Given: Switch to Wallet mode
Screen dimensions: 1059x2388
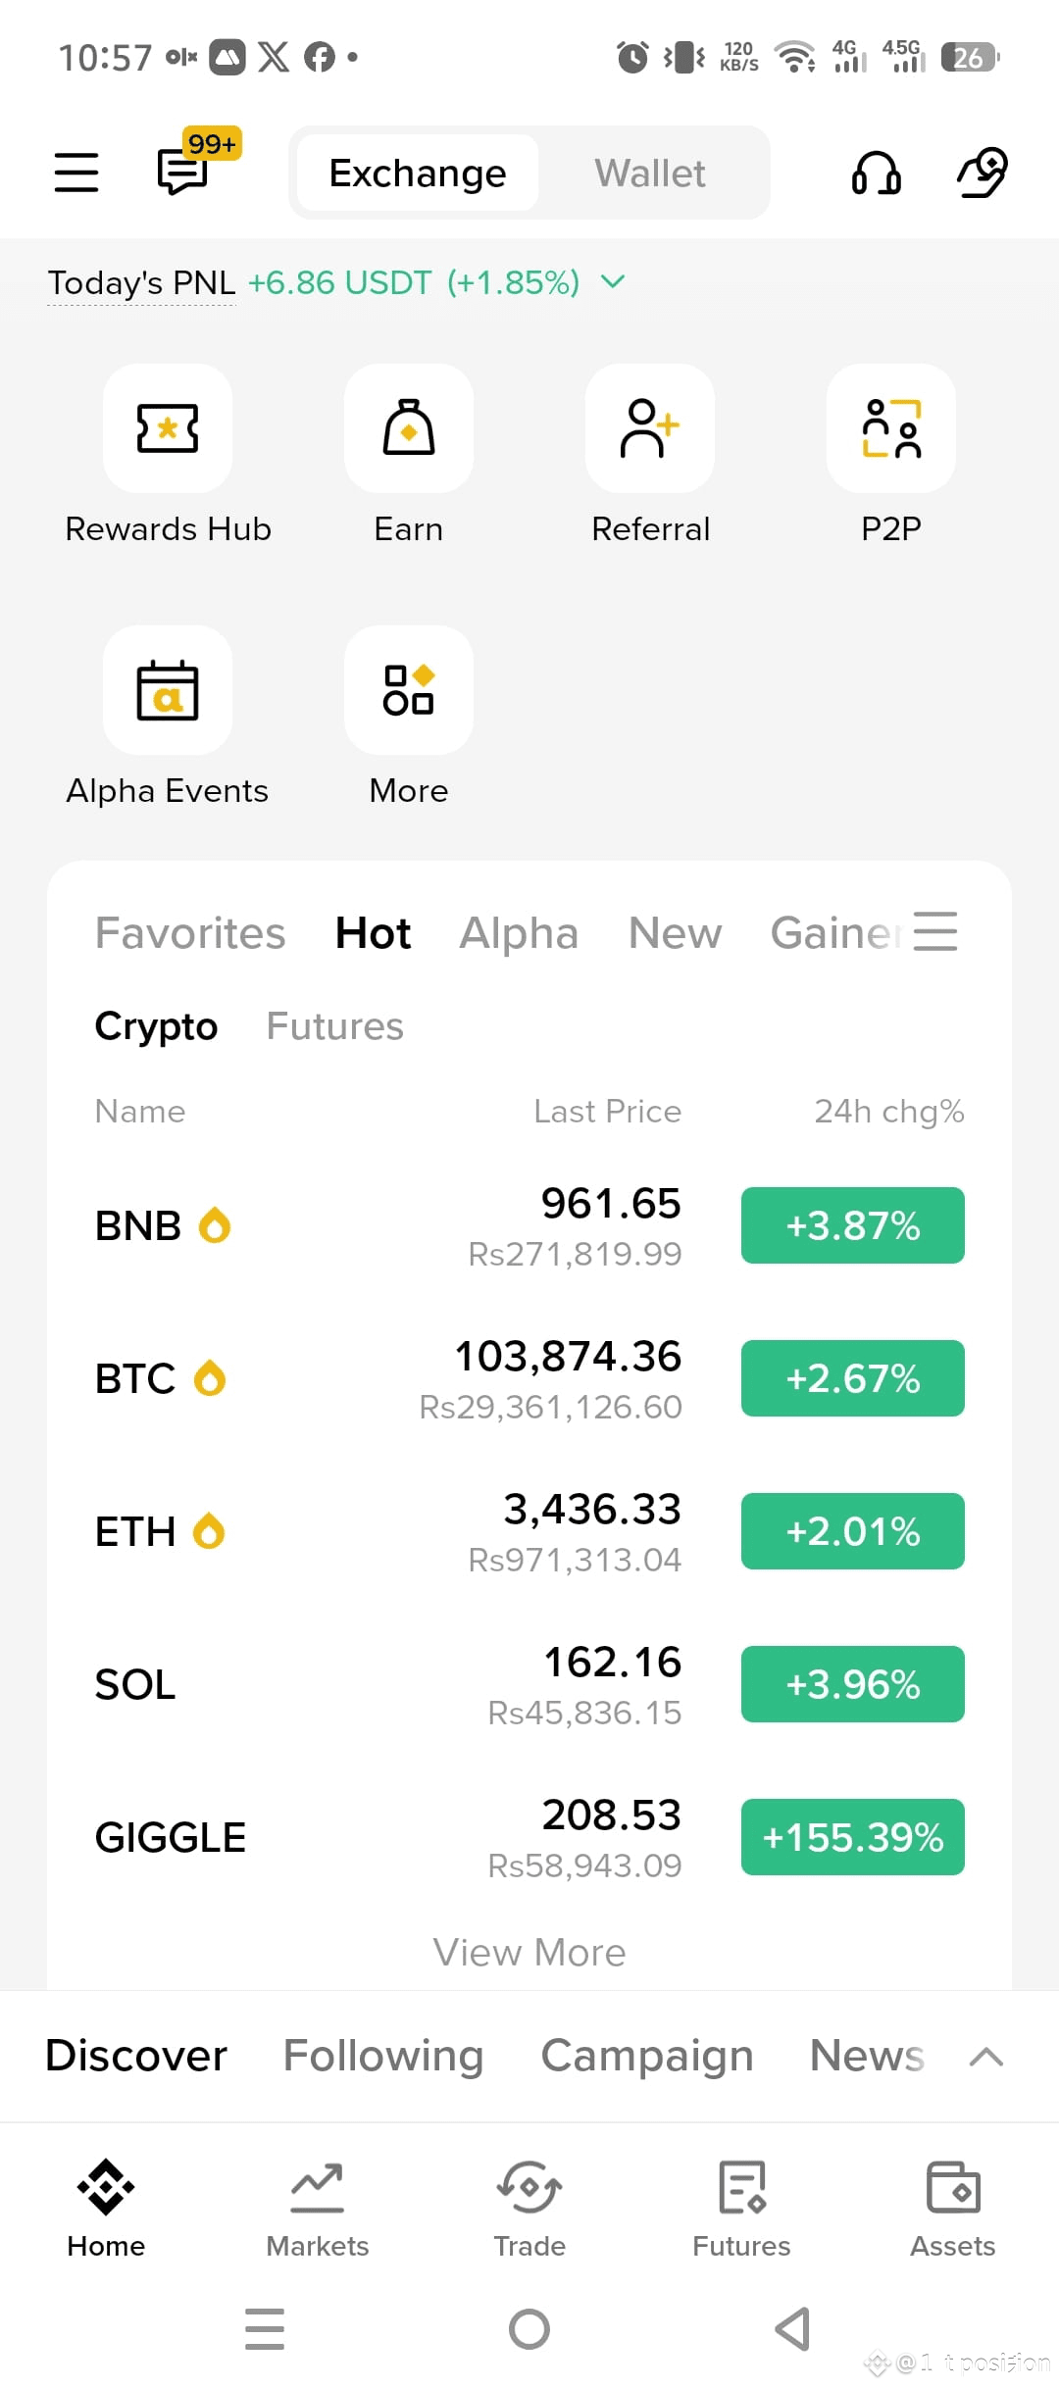Looking at the screenshot, I should [x=650, y=174].
